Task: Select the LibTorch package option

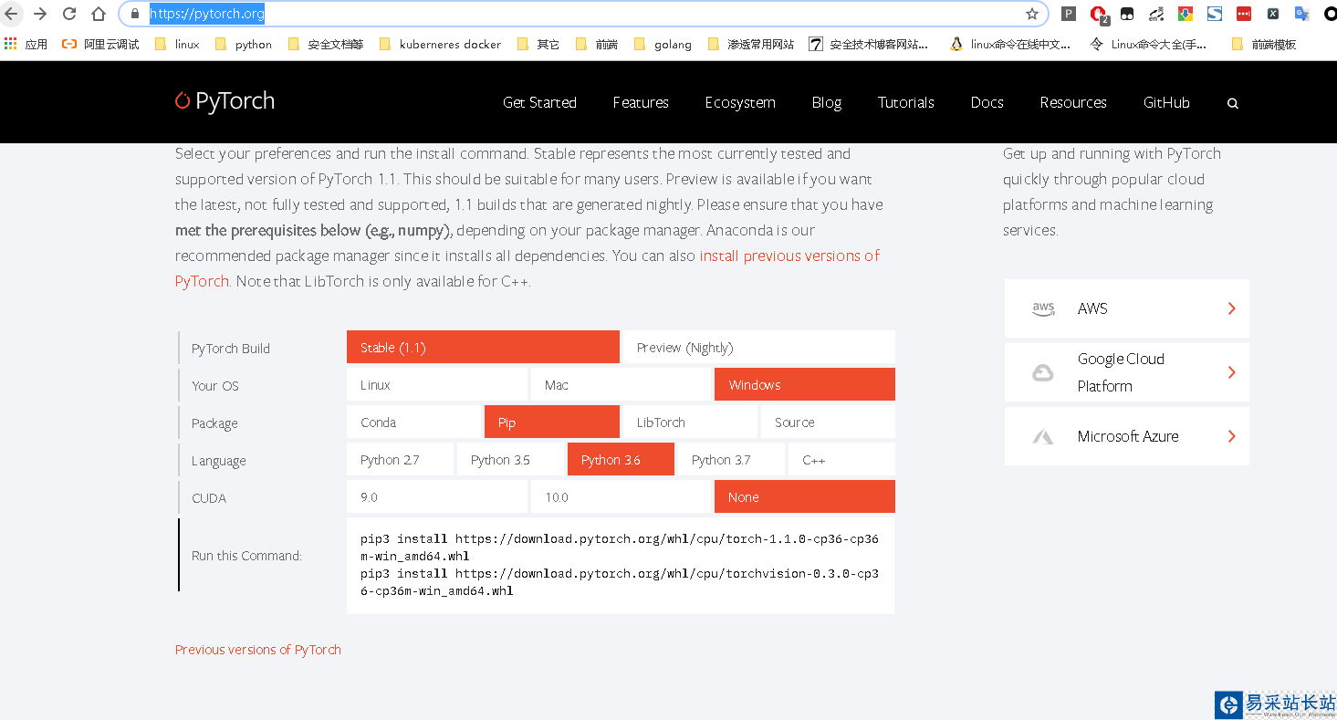Action: [690, 422]
